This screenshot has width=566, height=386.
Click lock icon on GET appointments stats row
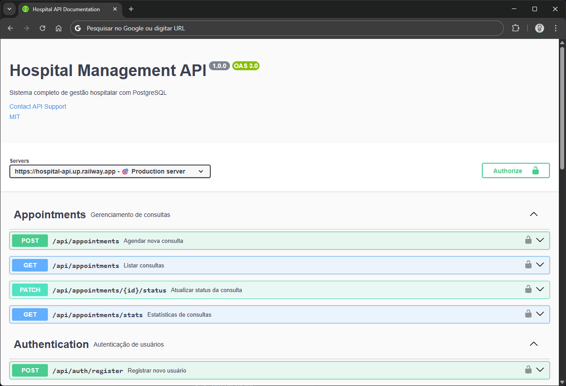tap(528, 314)
